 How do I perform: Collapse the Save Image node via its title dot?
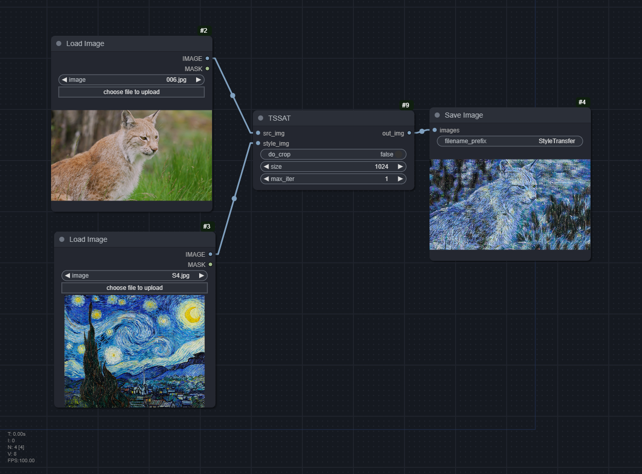tap(437, 115)
